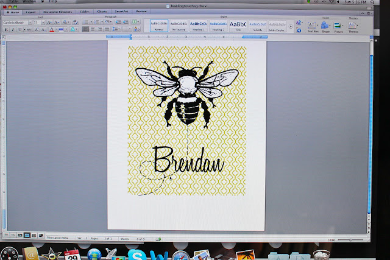Open the font size dropdown
The image size is (390, 260).
click(x=43, y=23)
